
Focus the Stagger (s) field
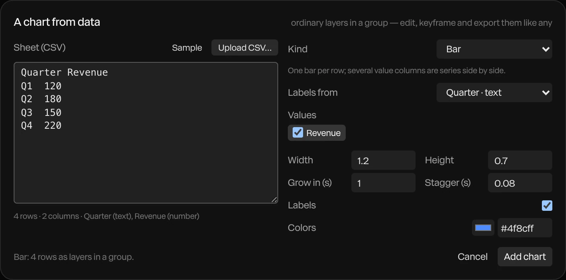pyautogui.click(x=520, y=183)
